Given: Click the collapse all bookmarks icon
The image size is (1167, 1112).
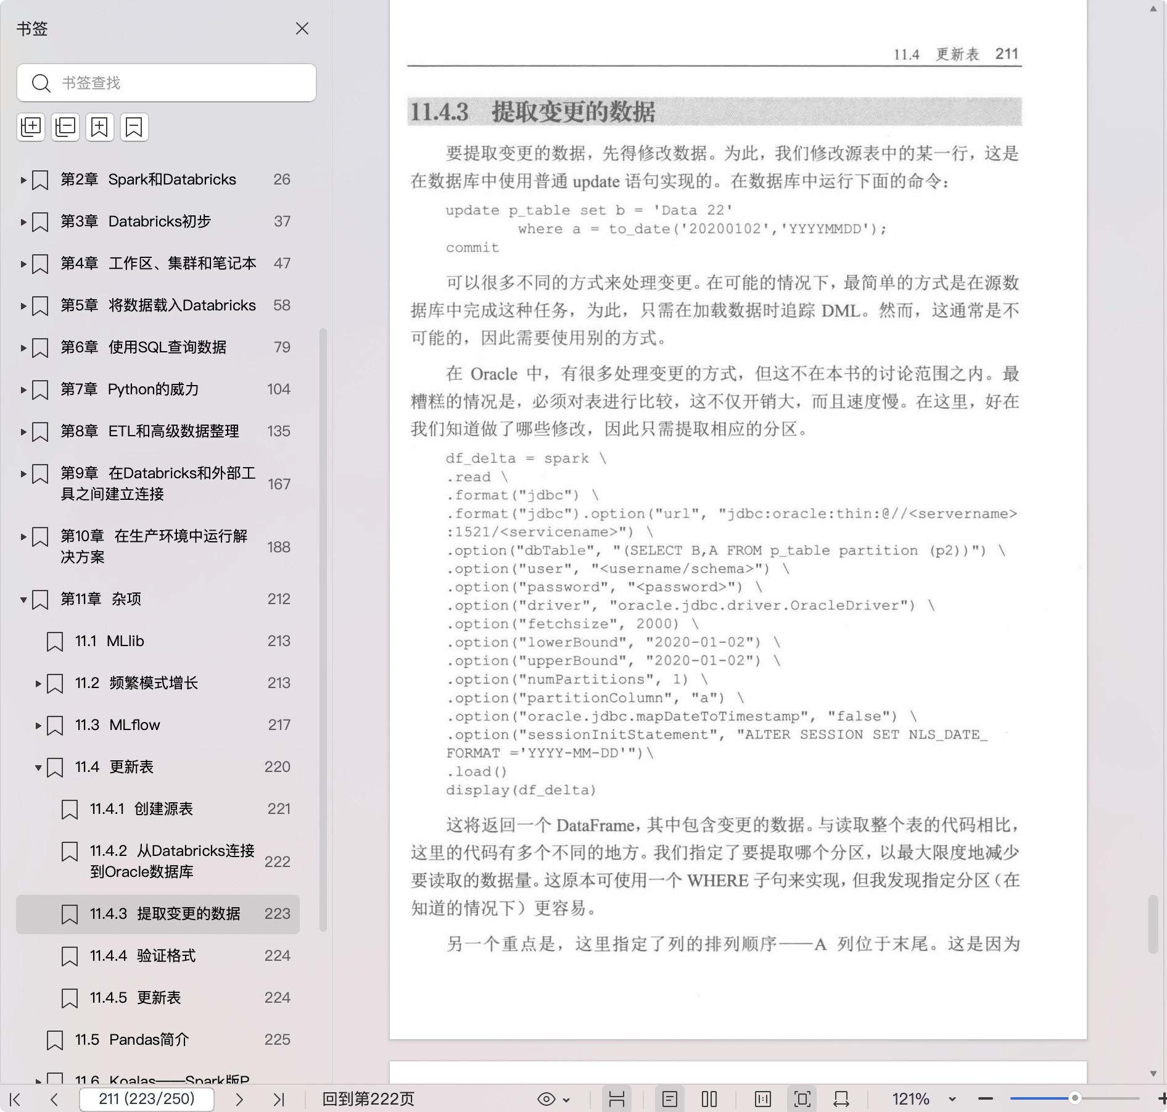Looking at the screenshot, I should coord(65,127).
